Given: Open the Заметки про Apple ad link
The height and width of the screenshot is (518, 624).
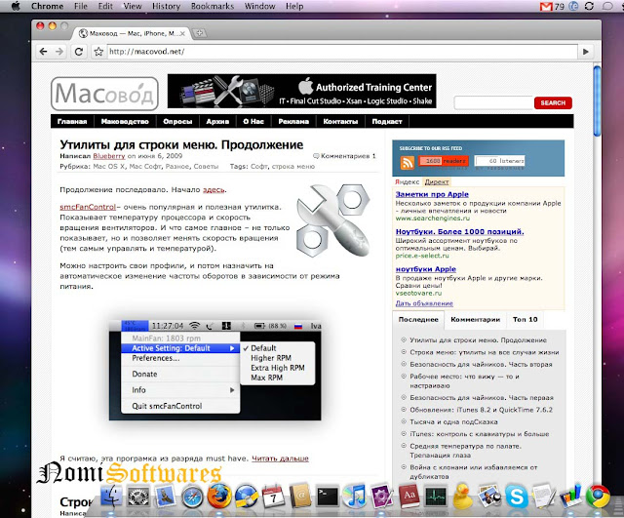Looking at the screenshot, I should [432, 194].
